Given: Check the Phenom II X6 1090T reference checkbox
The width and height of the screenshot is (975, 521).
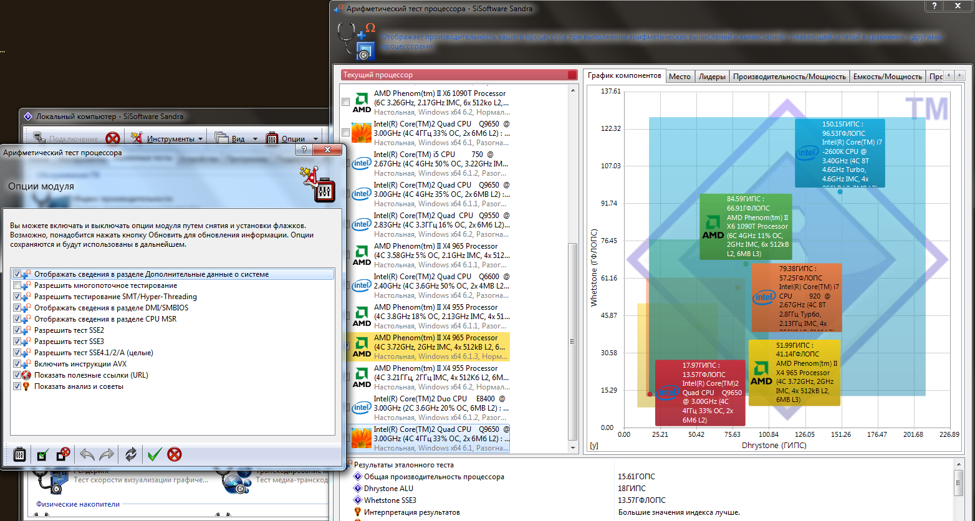Looking at the screenshot, I should pos(346,102).
